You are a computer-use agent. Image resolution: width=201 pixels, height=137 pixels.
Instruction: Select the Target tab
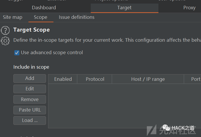pos(125,8)
